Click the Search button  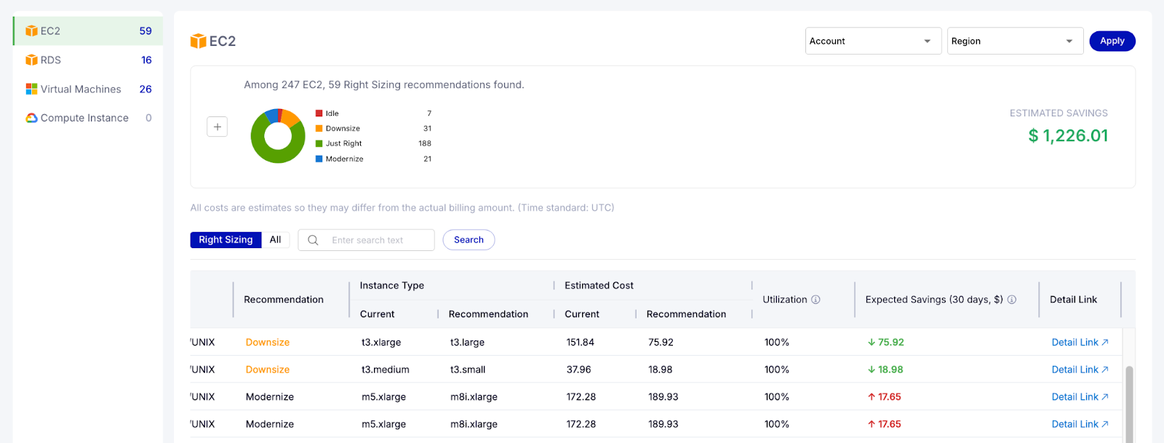469,240
